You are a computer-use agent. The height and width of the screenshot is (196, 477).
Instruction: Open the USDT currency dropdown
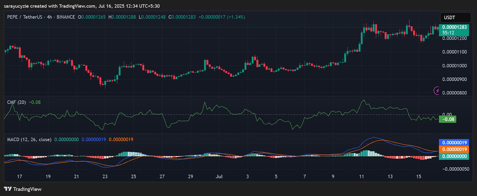click(456, 18)
